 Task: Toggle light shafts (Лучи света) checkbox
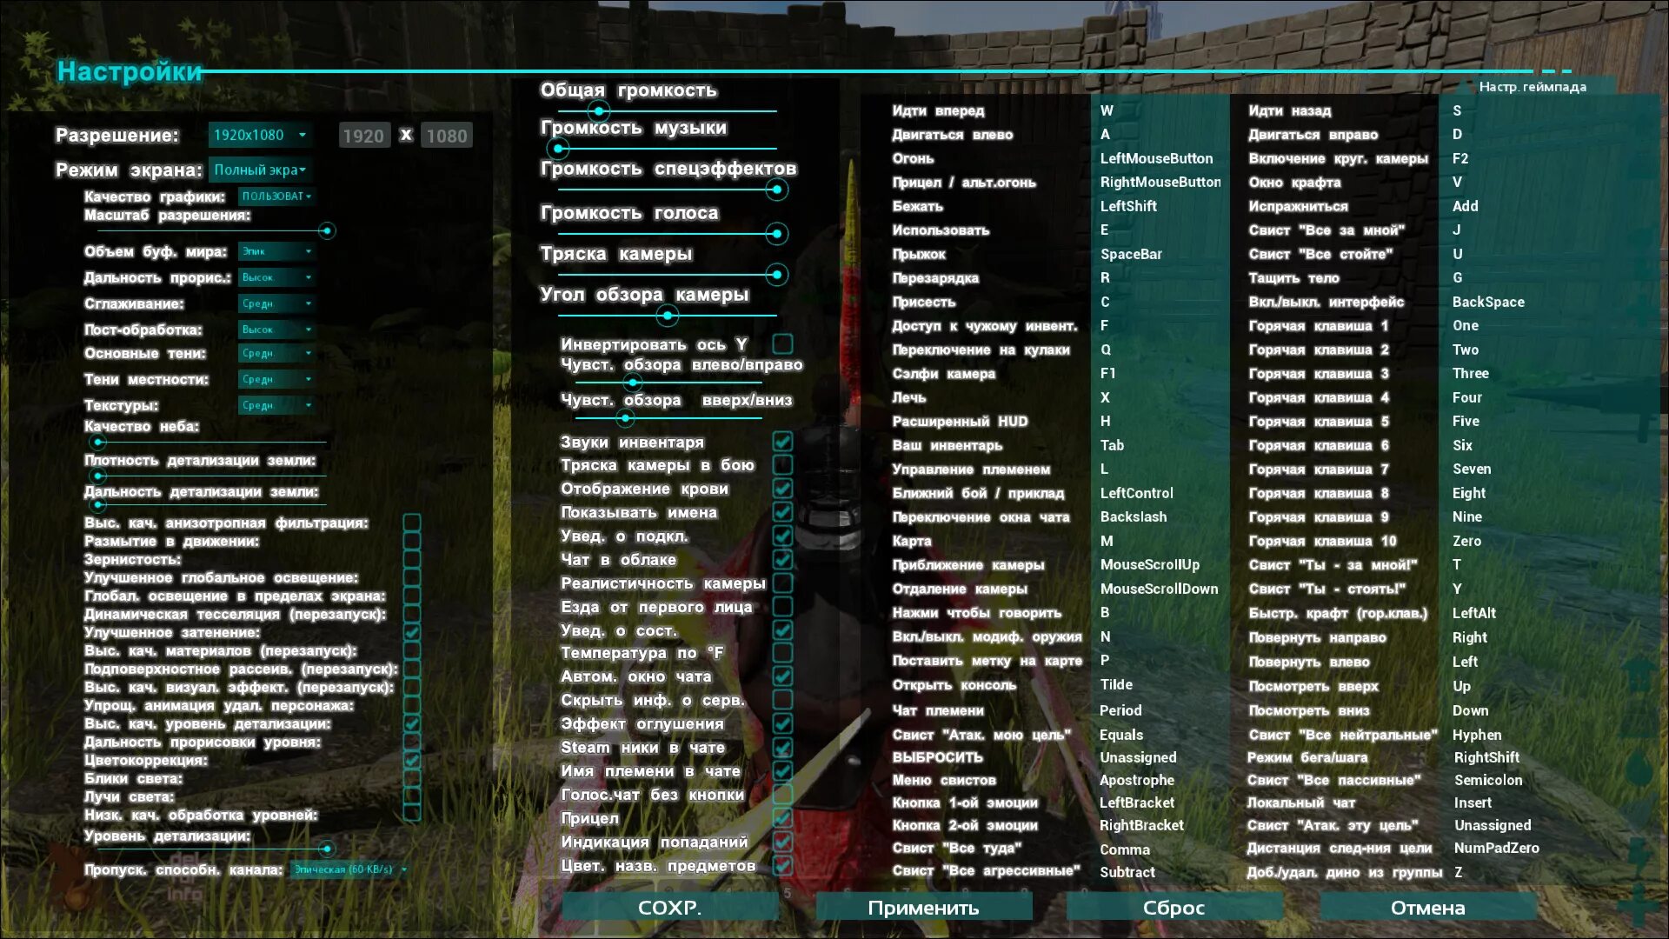[412, 796]
